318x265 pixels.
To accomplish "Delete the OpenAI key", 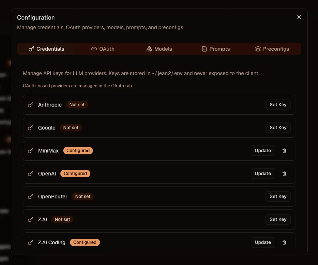I will tap(284, 174).
